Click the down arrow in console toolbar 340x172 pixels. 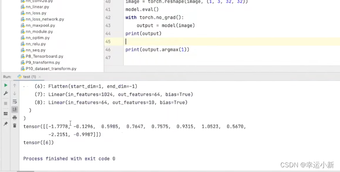pyautogui.click(x=15, y=94)
